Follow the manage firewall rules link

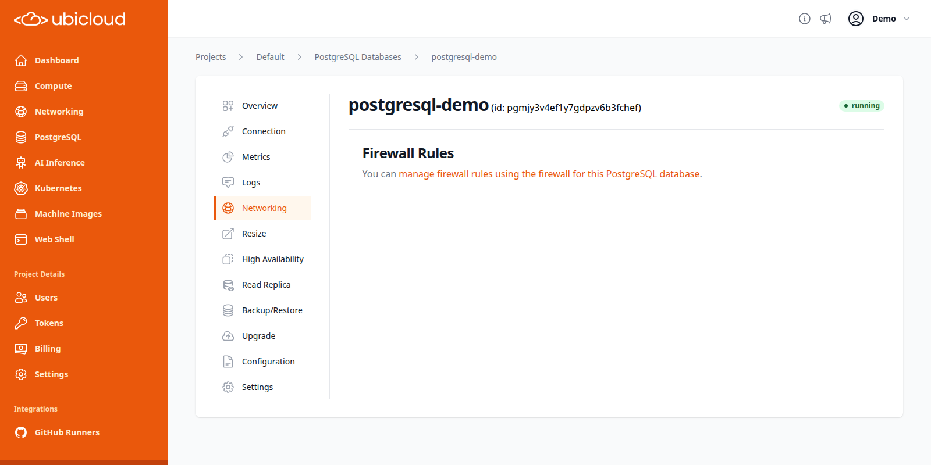tap(549, 174)
